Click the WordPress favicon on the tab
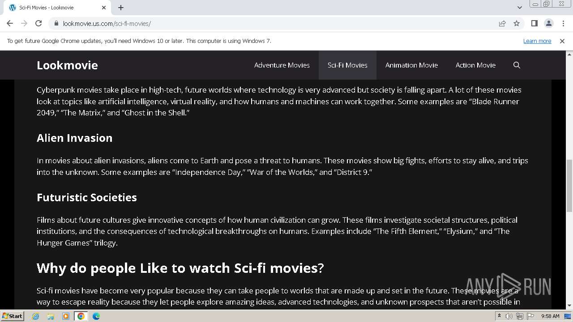This screenshot has width=573, height=322. (13, 8)
